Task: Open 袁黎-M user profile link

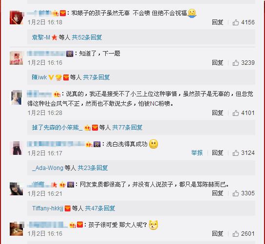Action: coord(41,38)
